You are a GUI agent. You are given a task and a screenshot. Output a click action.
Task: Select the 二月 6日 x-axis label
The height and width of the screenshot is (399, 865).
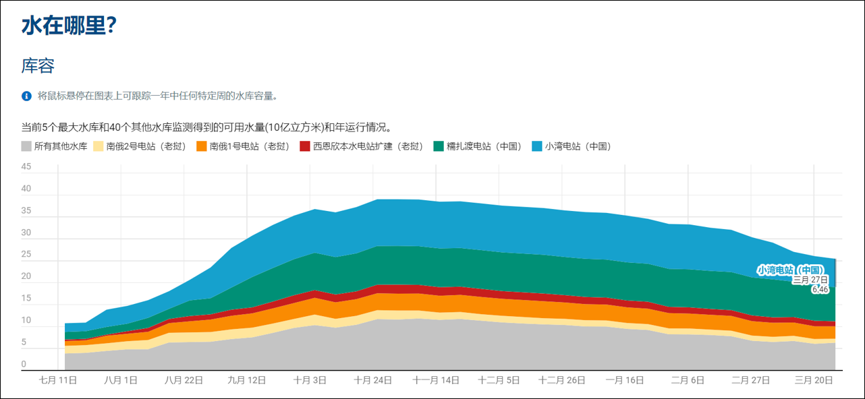click(688, 380)
